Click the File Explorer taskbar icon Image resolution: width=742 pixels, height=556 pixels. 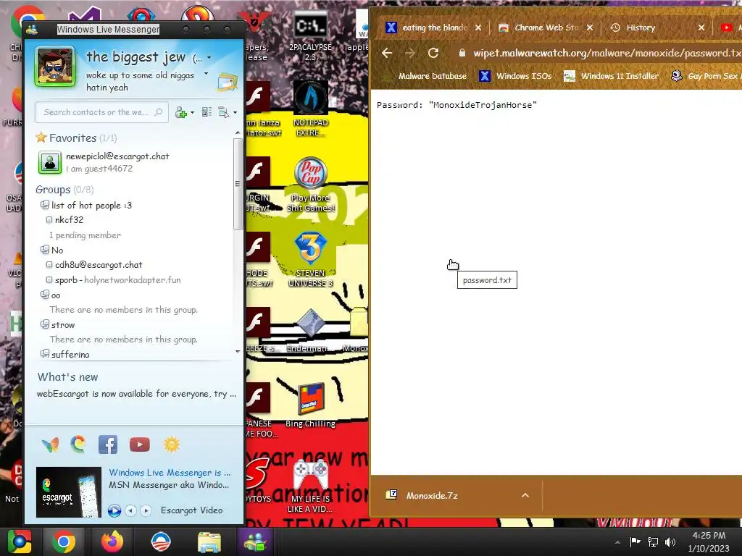coord(209,542)
